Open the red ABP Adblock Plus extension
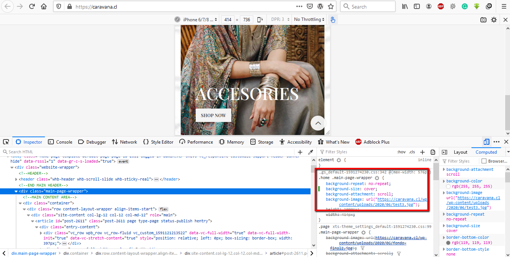 tap(441, 6)
